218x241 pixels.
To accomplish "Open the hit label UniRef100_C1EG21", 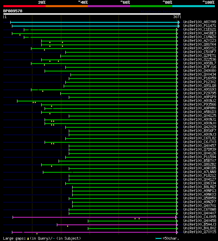I will [200, 29].
